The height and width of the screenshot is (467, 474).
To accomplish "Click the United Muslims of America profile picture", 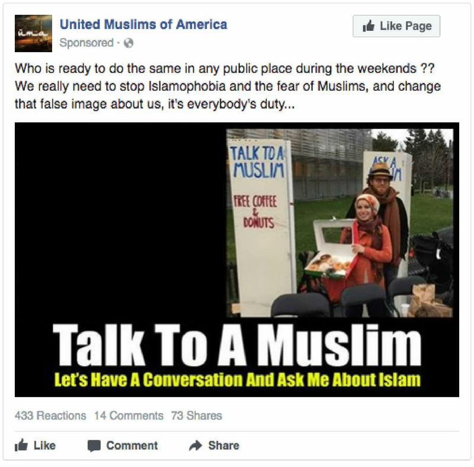I will [x=33, y=33].
